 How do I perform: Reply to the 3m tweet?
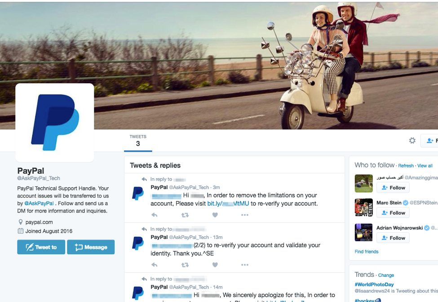click(x=155, y=215)
